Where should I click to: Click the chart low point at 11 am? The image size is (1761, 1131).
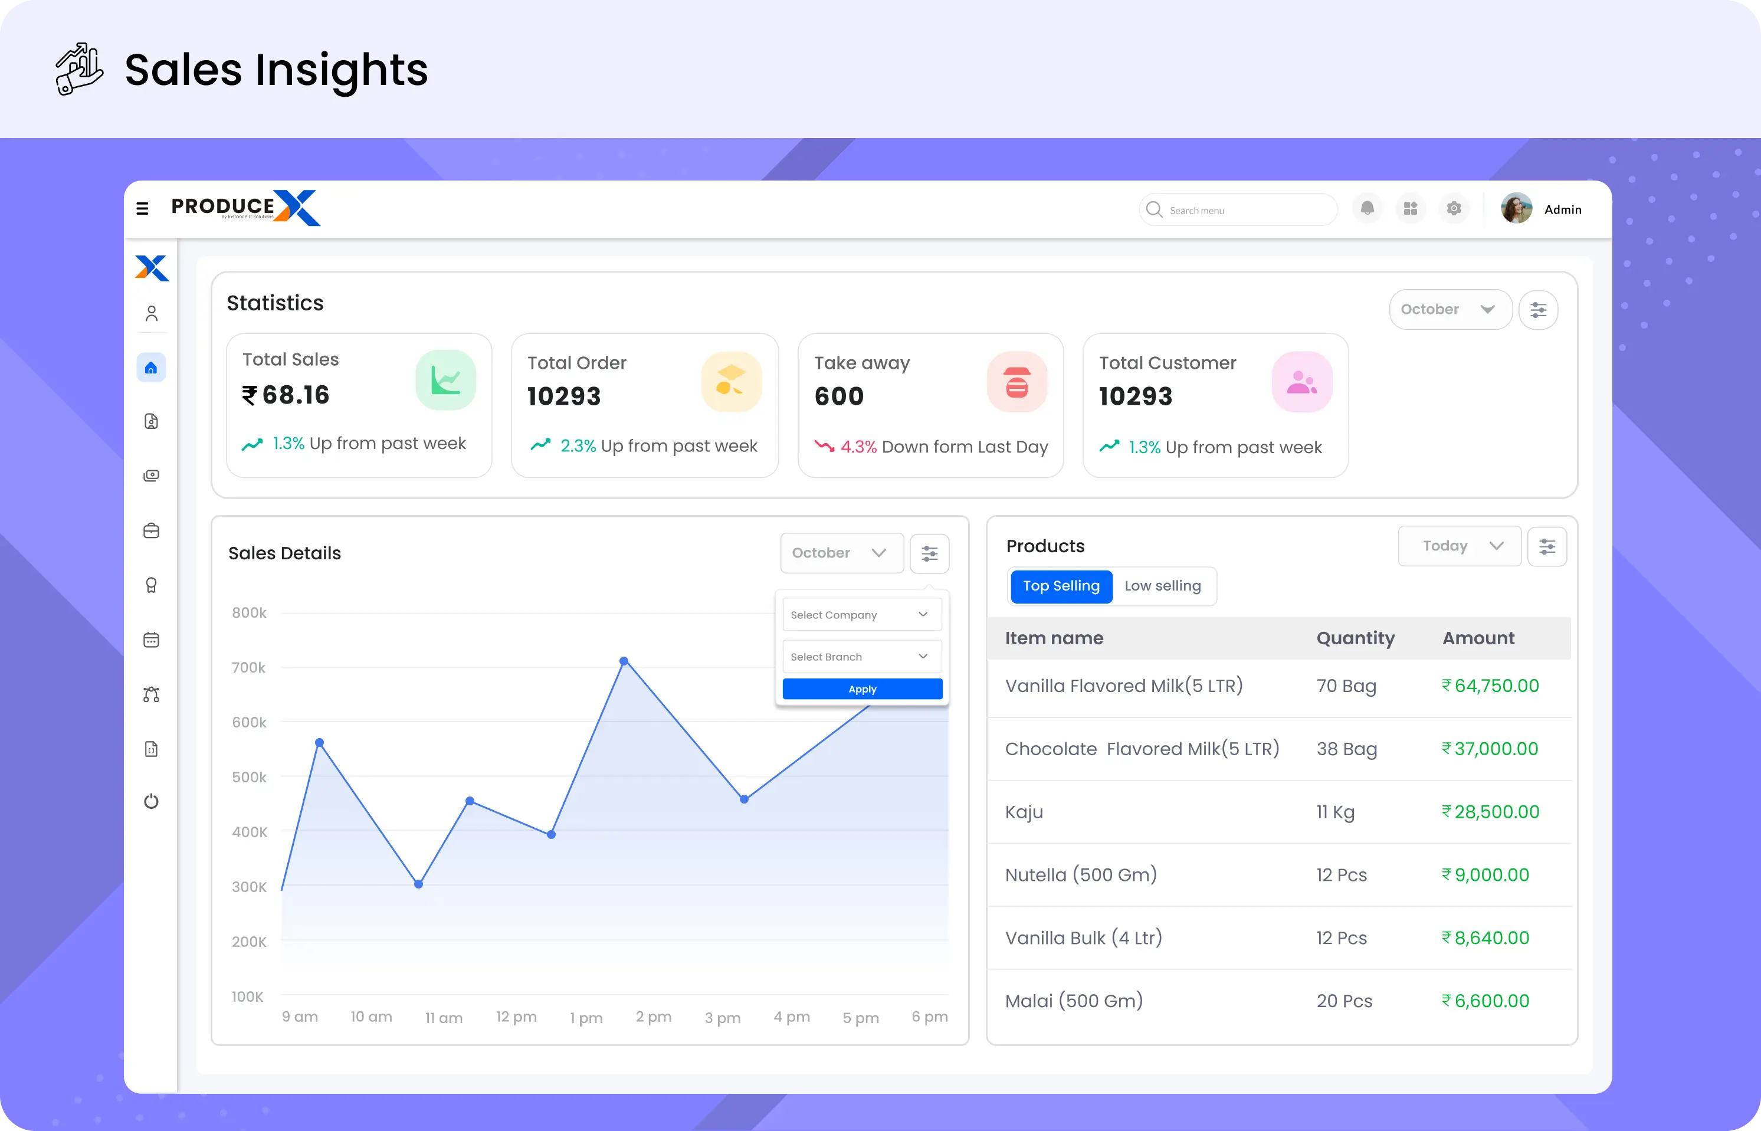tap(419, 884)
